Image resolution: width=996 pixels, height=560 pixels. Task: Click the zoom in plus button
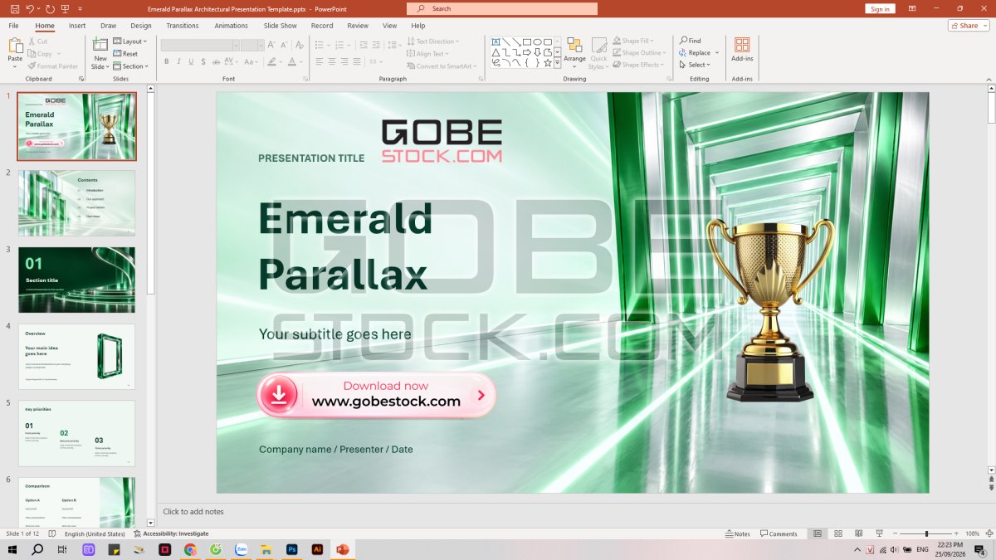(x=955, y=533)
